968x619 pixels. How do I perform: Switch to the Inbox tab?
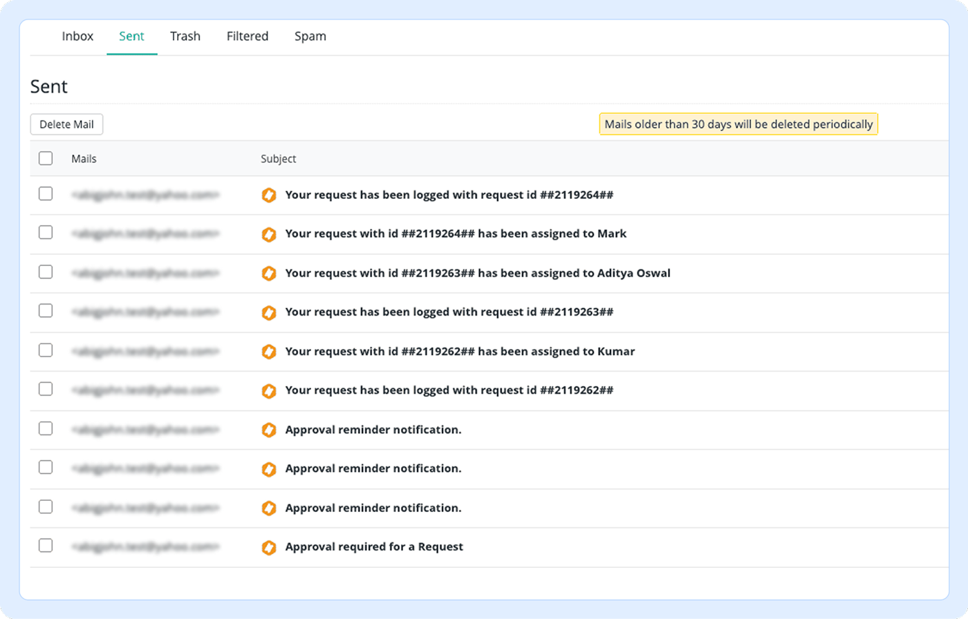click(77, 36)
